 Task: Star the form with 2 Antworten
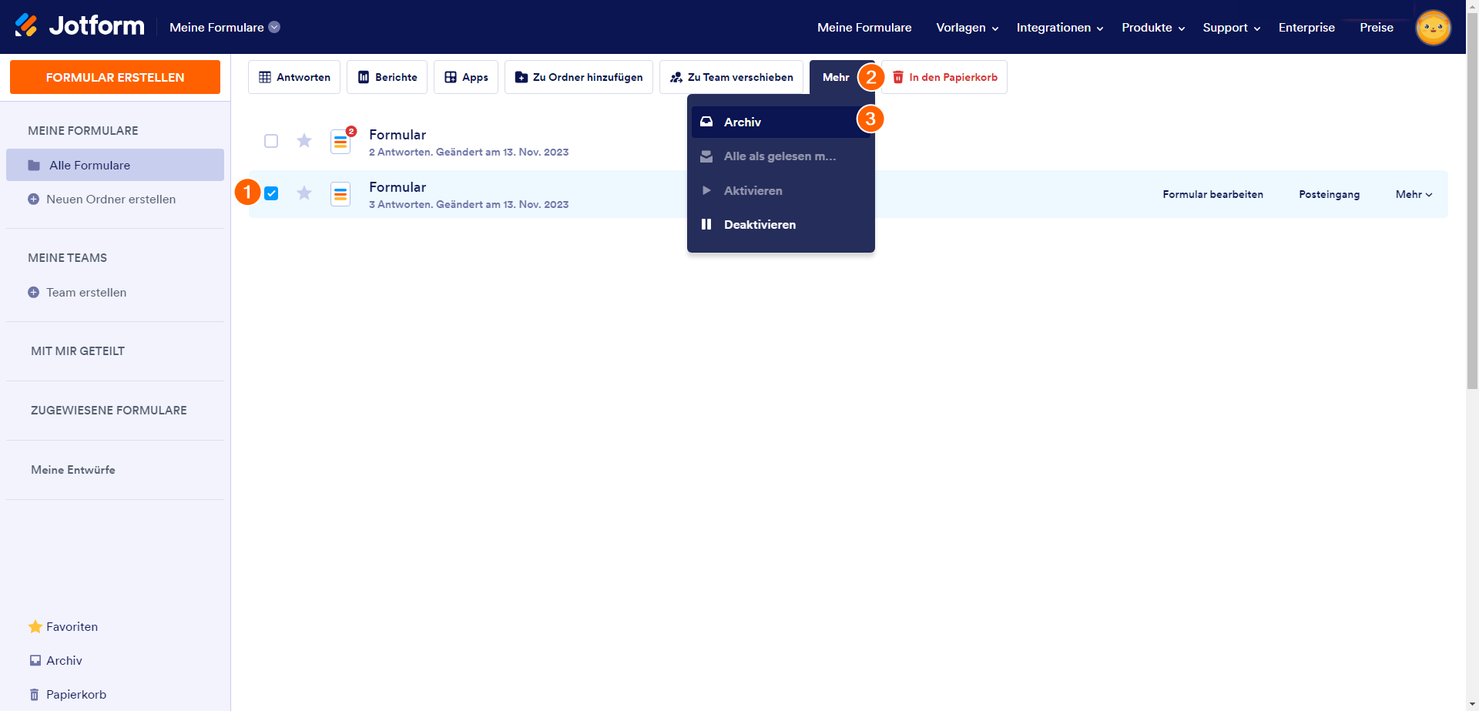[304, 141]
